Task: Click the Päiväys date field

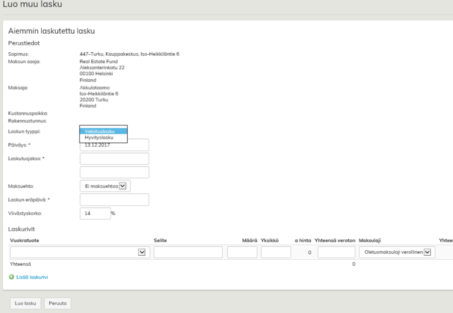Action: coord(115,145)
